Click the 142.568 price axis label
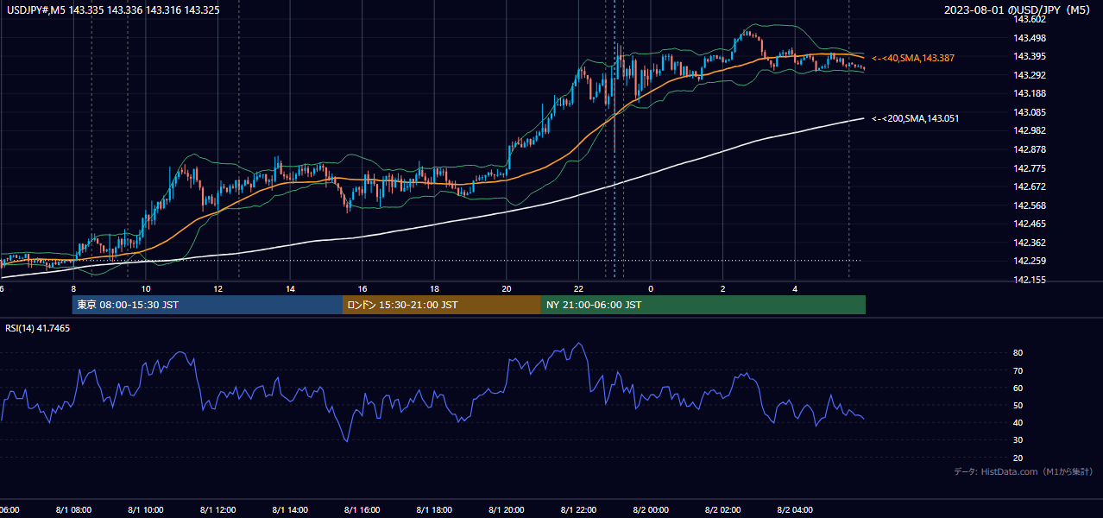Screen dimensions: 1103x518 [x=1031, y=205]
